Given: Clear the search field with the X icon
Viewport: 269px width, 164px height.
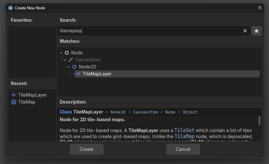Looking at the screenshot, I should (x=245, y=31).
